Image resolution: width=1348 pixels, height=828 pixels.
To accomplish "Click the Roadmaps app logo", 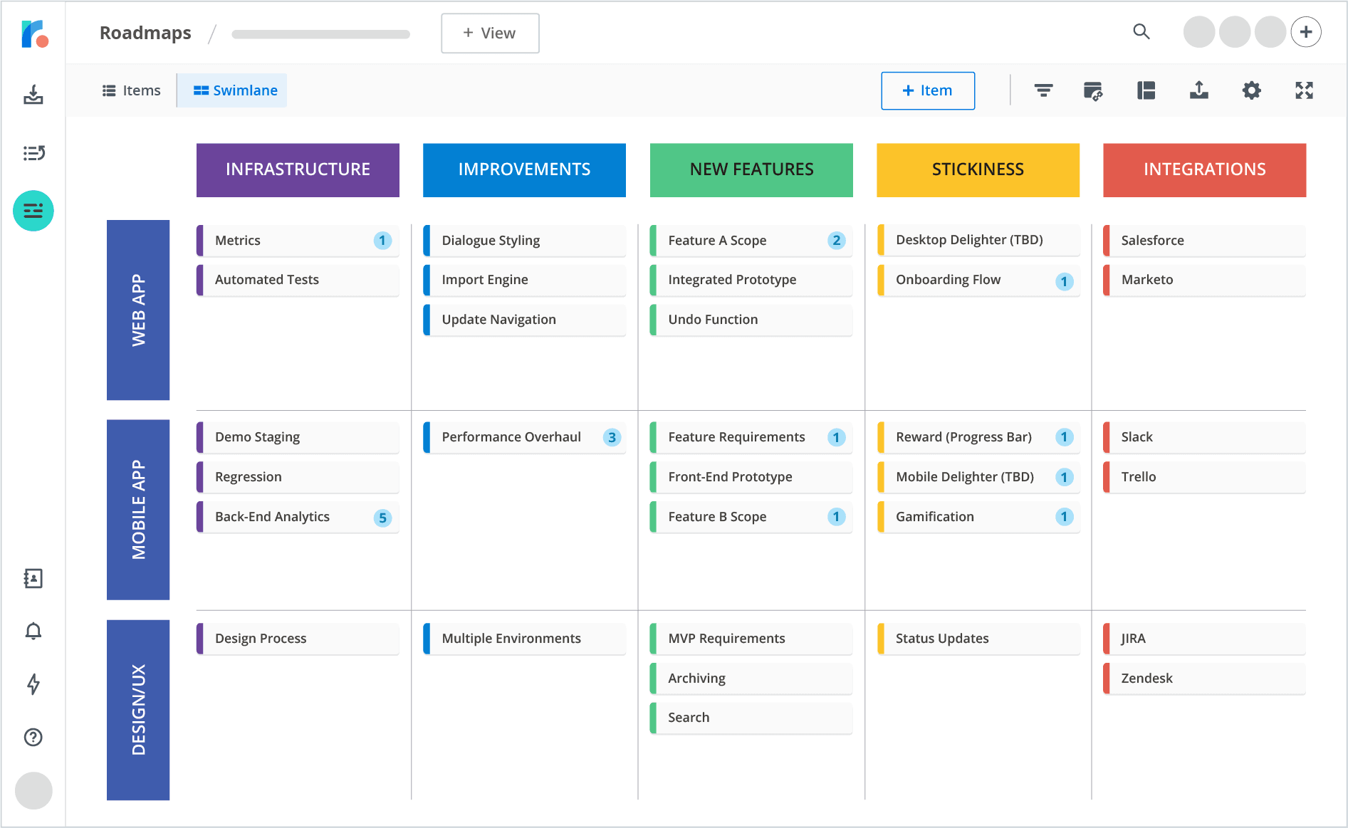I will (33, 33).
